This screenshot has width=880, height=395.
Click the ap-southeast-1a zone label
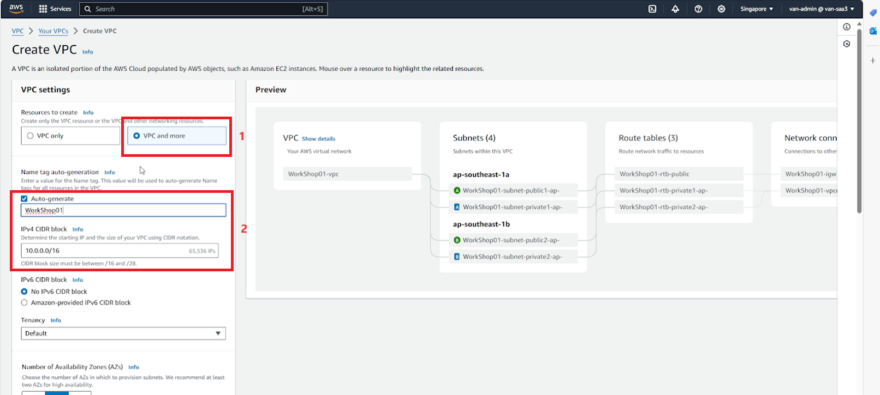[x=481, y=174]
